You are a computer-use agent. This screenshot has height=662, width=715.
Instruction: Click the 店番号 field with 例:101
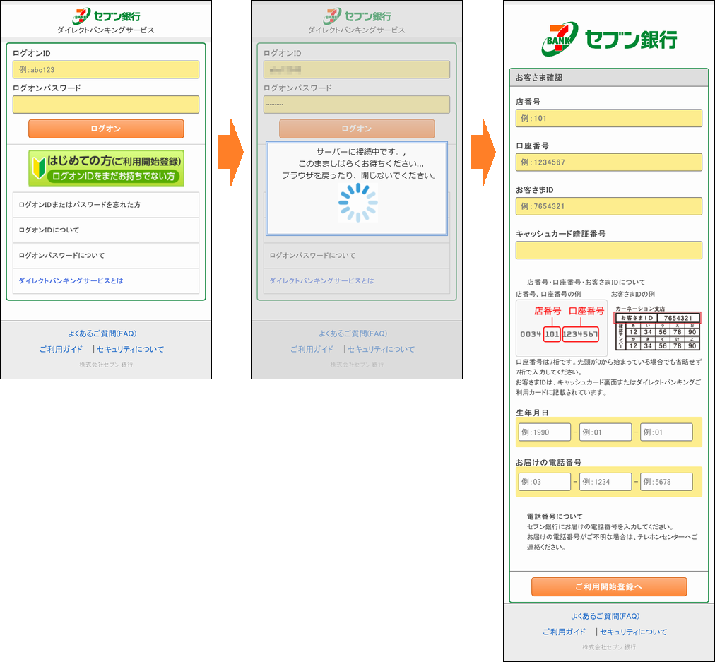pos(609,119)
